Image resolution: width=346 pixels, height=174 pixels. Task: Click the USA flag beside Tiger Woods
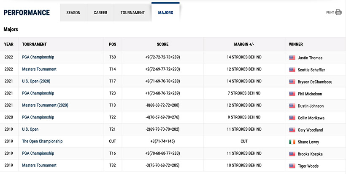[x=292, y=166]
